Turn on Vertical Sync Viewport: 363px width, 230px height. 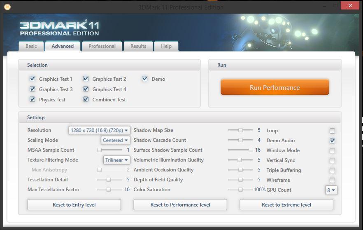coord(332,160)
